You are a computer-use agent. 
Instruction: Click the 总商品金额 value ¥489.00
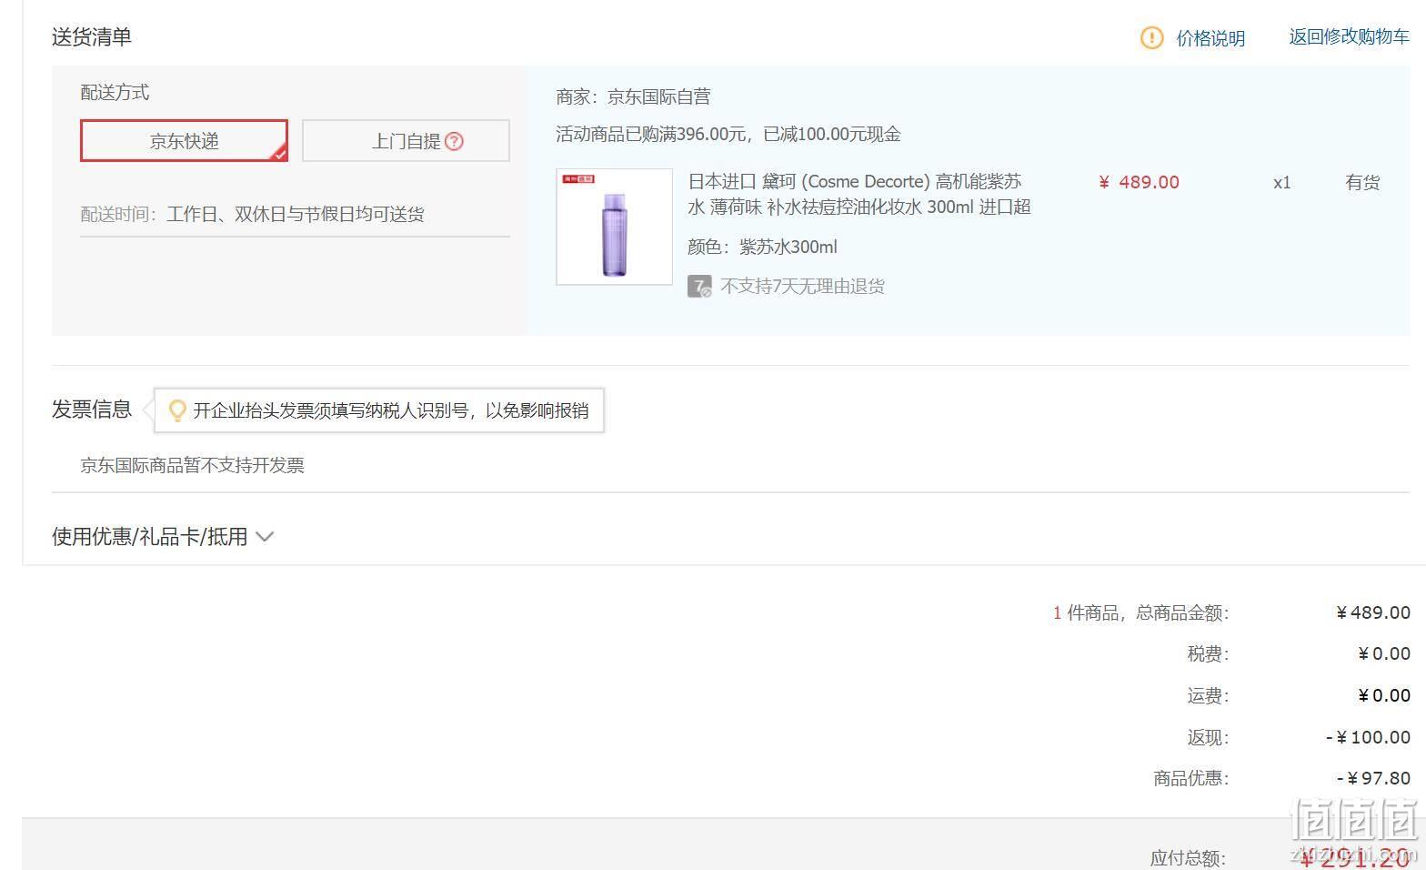1373,612
